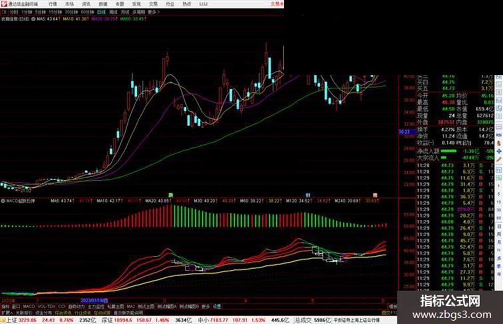This screenshot has height=324, width=503.
Task: Open the 资讯 menu
Action: point(86,4)
